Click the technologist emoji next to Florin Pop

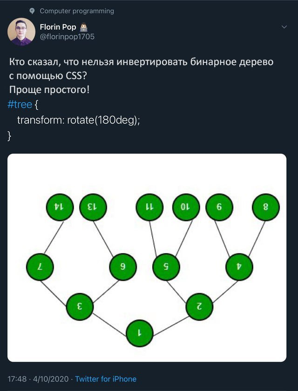pyautogui.click(x=84, y=27)
